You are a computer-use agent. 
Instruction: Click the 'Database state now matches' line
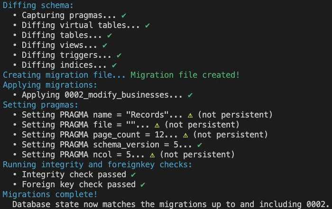coord(171,204)
